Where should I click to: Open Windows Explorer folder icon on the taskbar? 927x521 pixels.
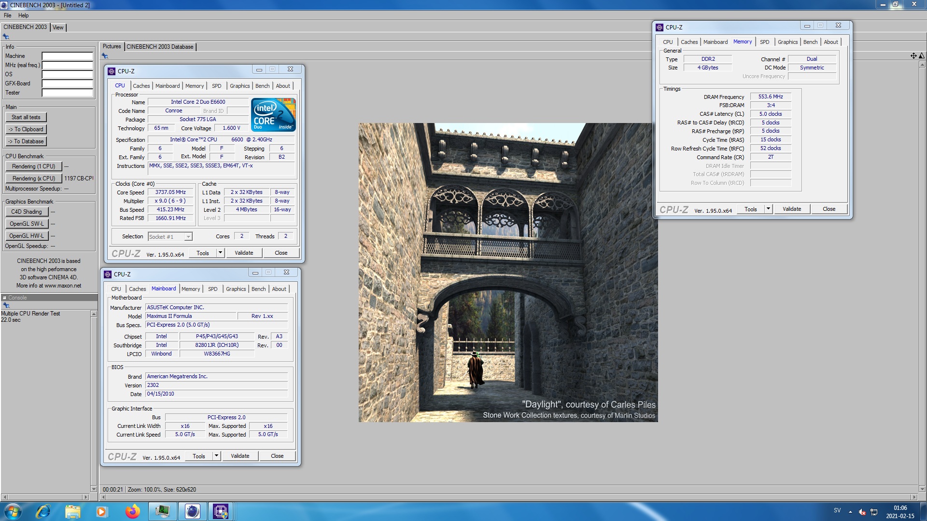point(72,511)
